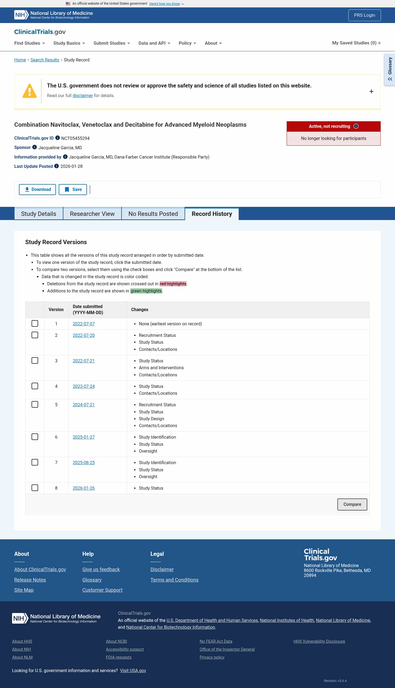Click the ClinicalTrials.gov site logo
Image resolution: width=395 pixels, height=688 pixels.
click(x=40, y=32)
